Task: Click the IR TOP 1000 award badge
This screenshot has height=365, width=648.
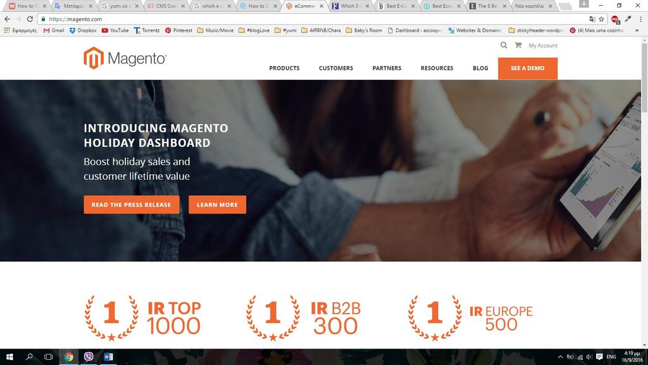Action: [x=143, y=318]
